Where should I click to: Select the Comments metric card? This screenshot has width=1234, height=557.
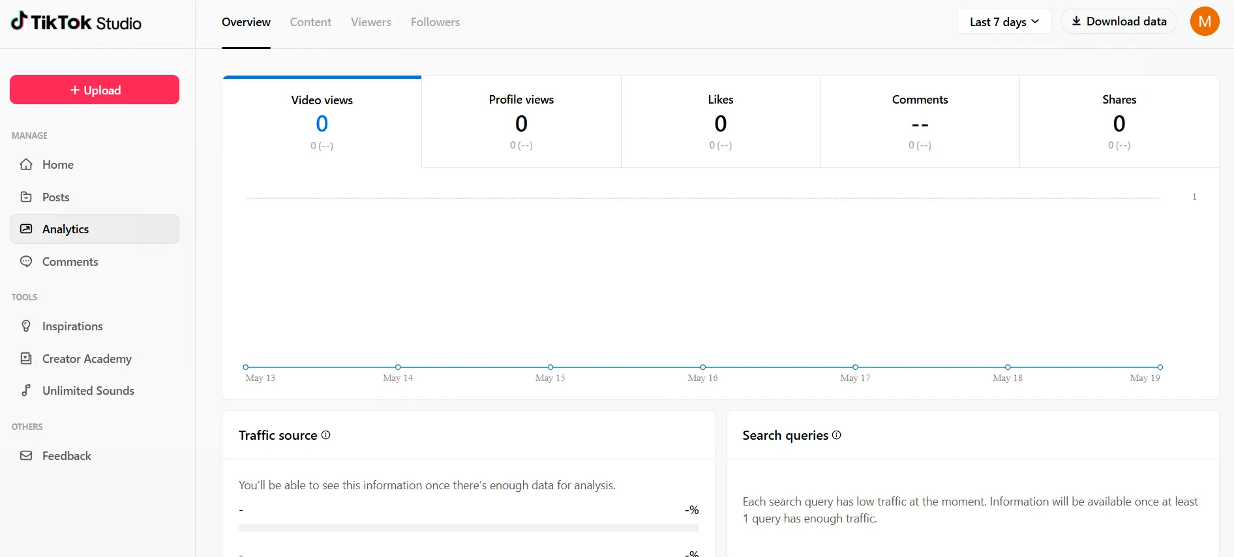click(x=920, y=122)
